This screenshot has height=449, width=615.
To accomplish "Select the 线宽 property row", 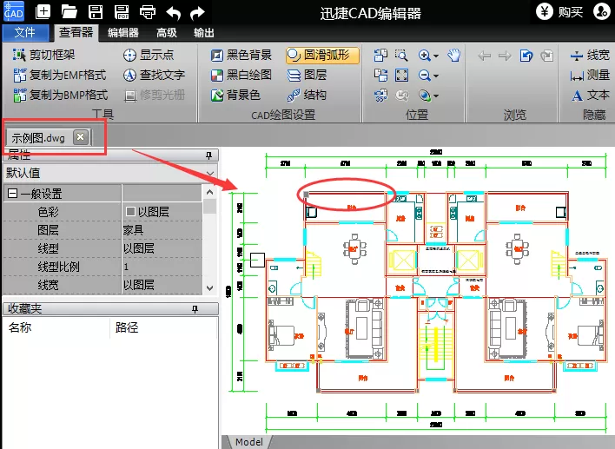I will tap(102, 285).
